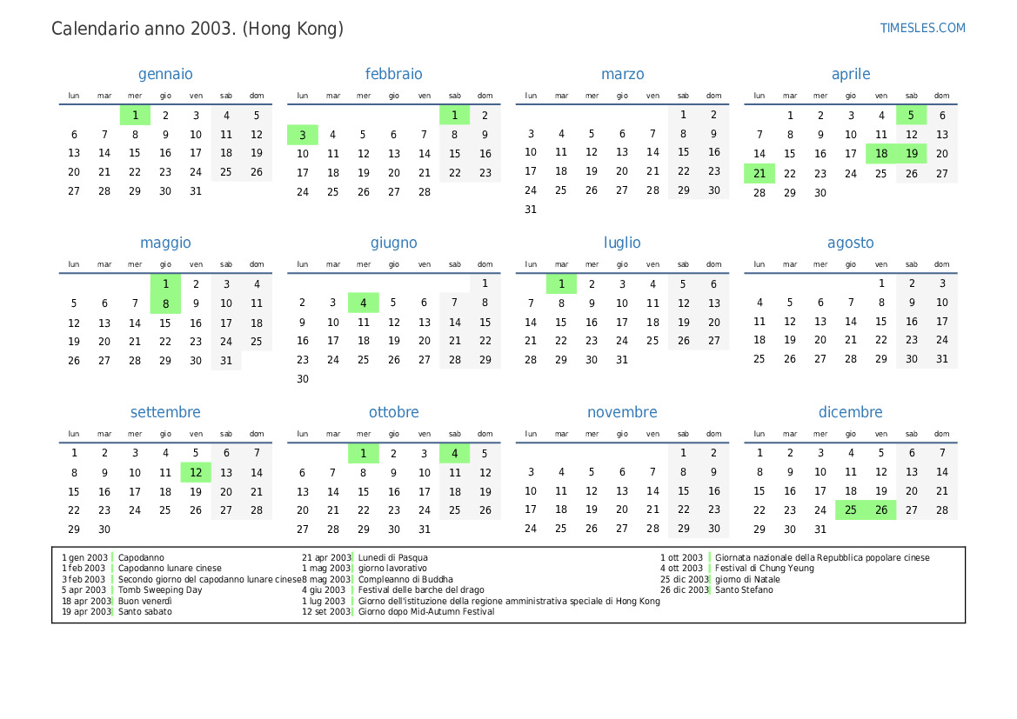Click legend entry 'Giorno dopo Mid-Autumn Festival'
This screenshot has height=719, width=1017.
[x=426, y=611]
